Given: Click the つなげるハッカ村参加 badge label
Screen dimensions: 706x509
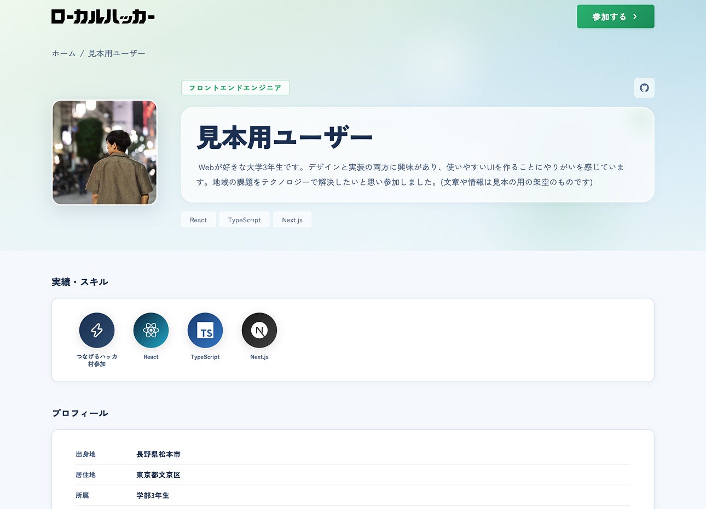Looking at the screenshot, I should [97, 360].
